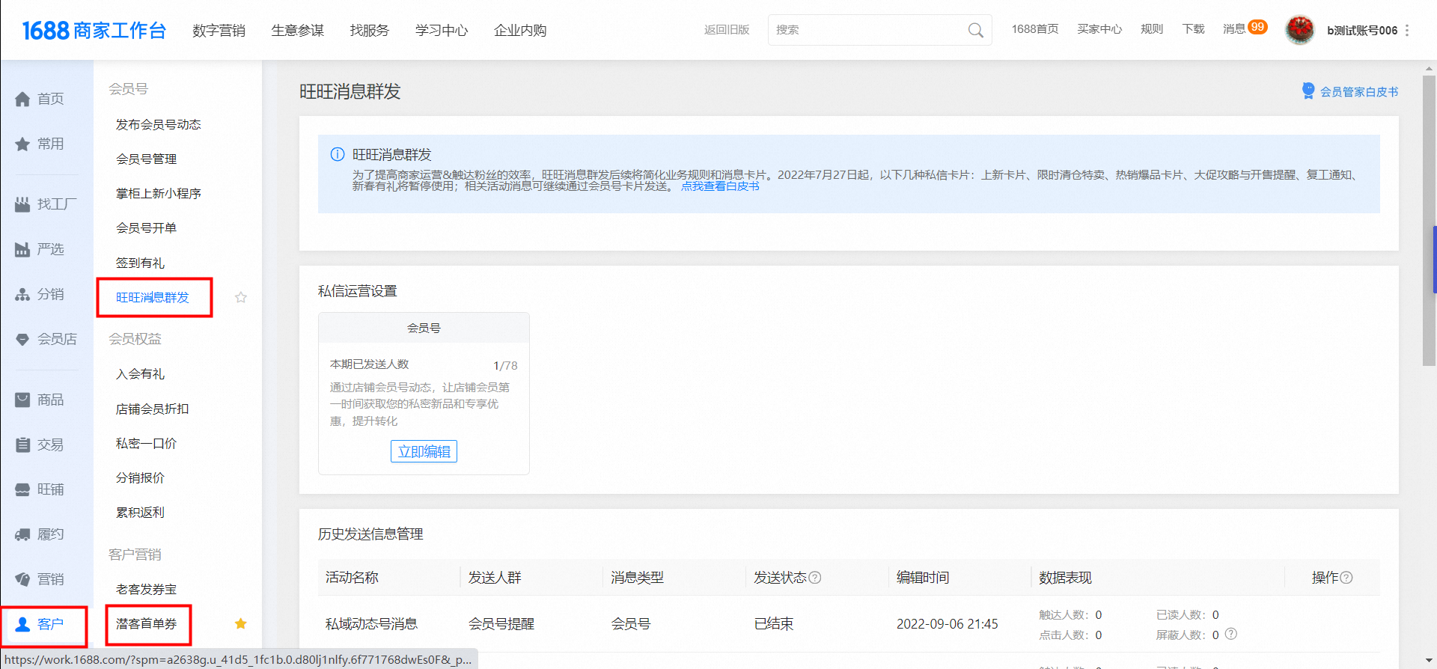Click into the 搜索 input field

[x=868, y=30]
